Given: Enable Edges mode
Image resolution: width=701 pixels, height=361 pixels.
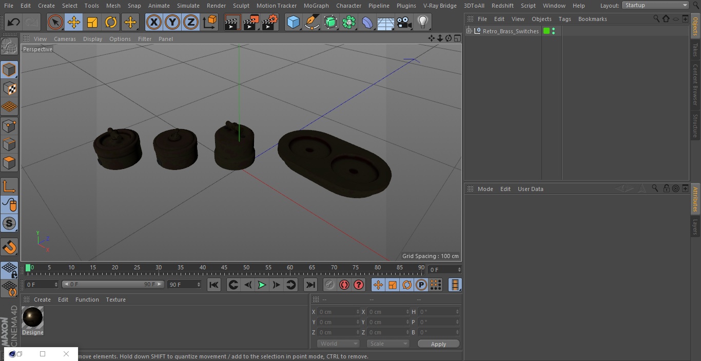Looking at the screenshot, I should (x=9, y=144).
